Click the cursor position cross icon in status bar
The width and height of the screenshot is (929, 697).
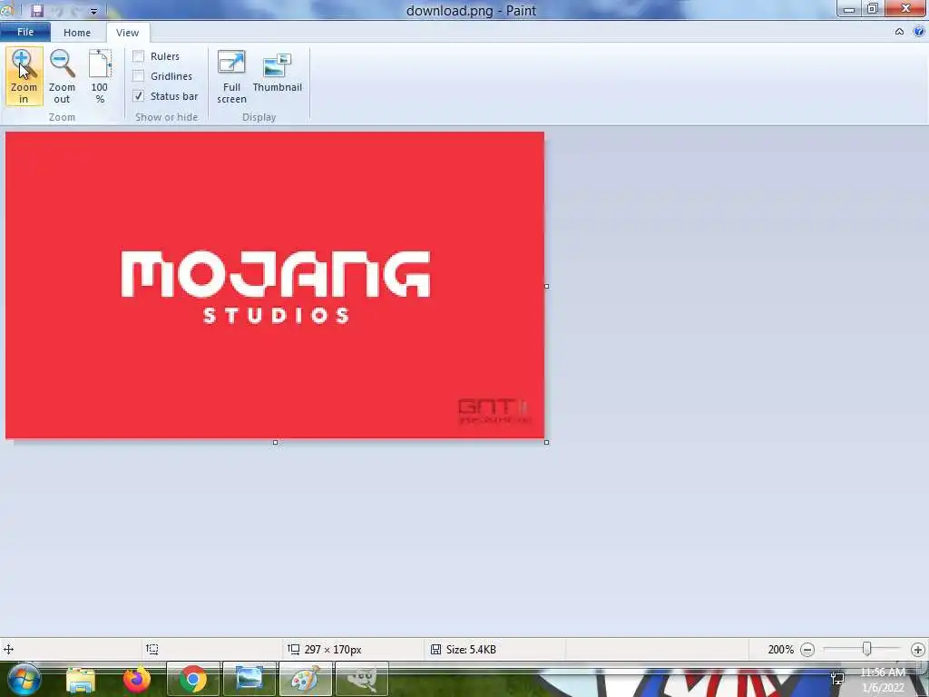tap(8, 650)
